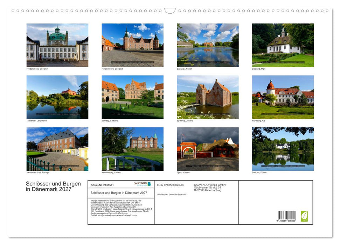Screen dimensions: 340x245
Task: Click the caption 'Borreby, Seeland'
Action: pos(110,120)
